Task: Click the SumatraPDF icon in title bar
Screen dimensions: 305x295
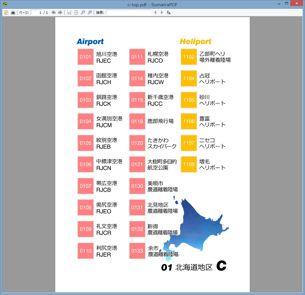Action: (x=5, y=4)
